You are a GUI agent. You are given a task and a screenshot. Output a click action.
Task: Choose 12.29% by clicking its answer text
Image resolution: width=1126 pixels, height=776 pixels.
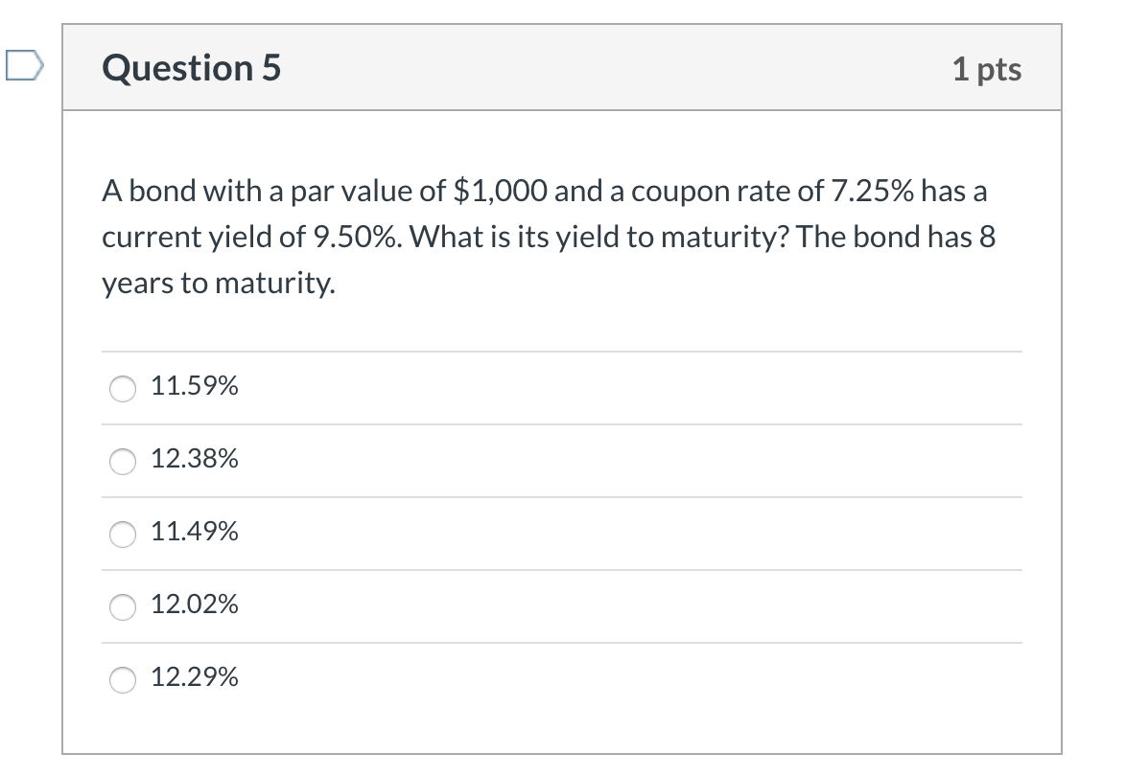[195, 679]
